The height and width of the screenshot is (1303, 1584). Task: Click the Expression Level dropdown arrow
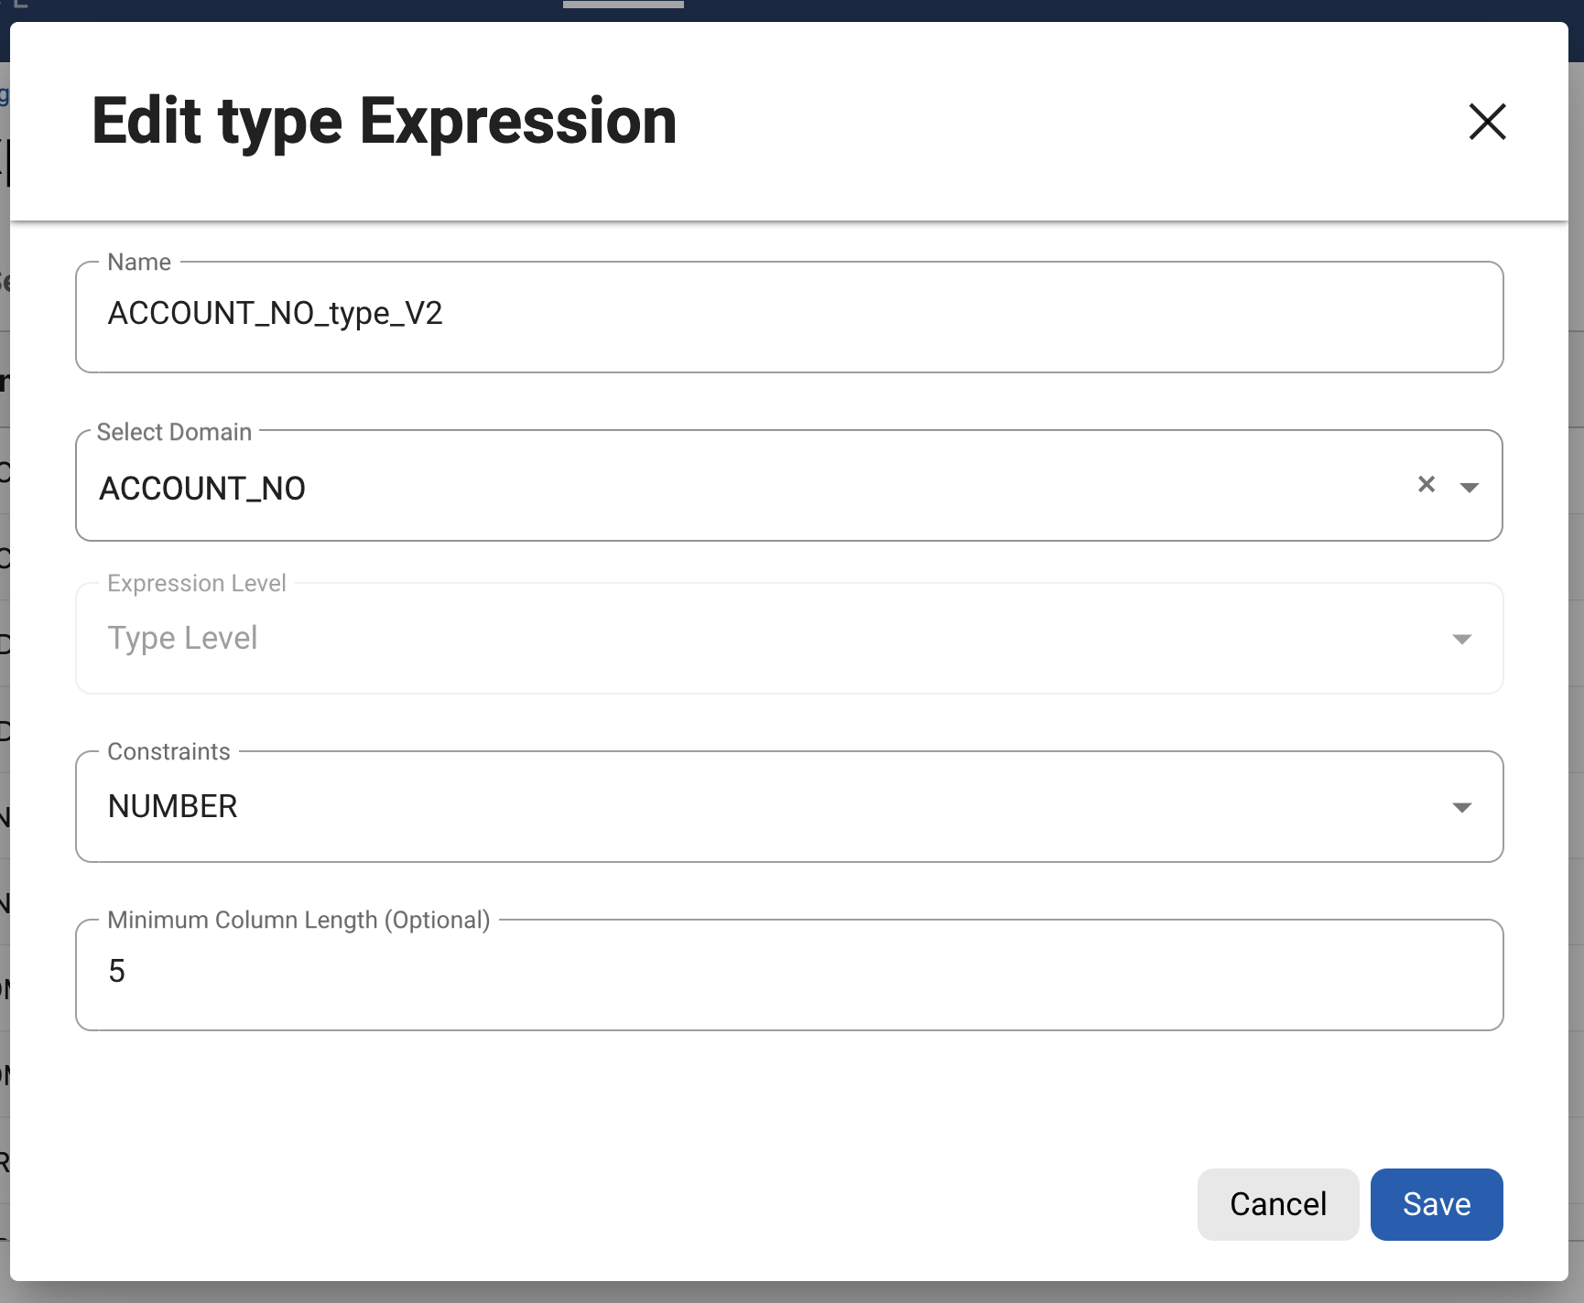[1461, 639]
